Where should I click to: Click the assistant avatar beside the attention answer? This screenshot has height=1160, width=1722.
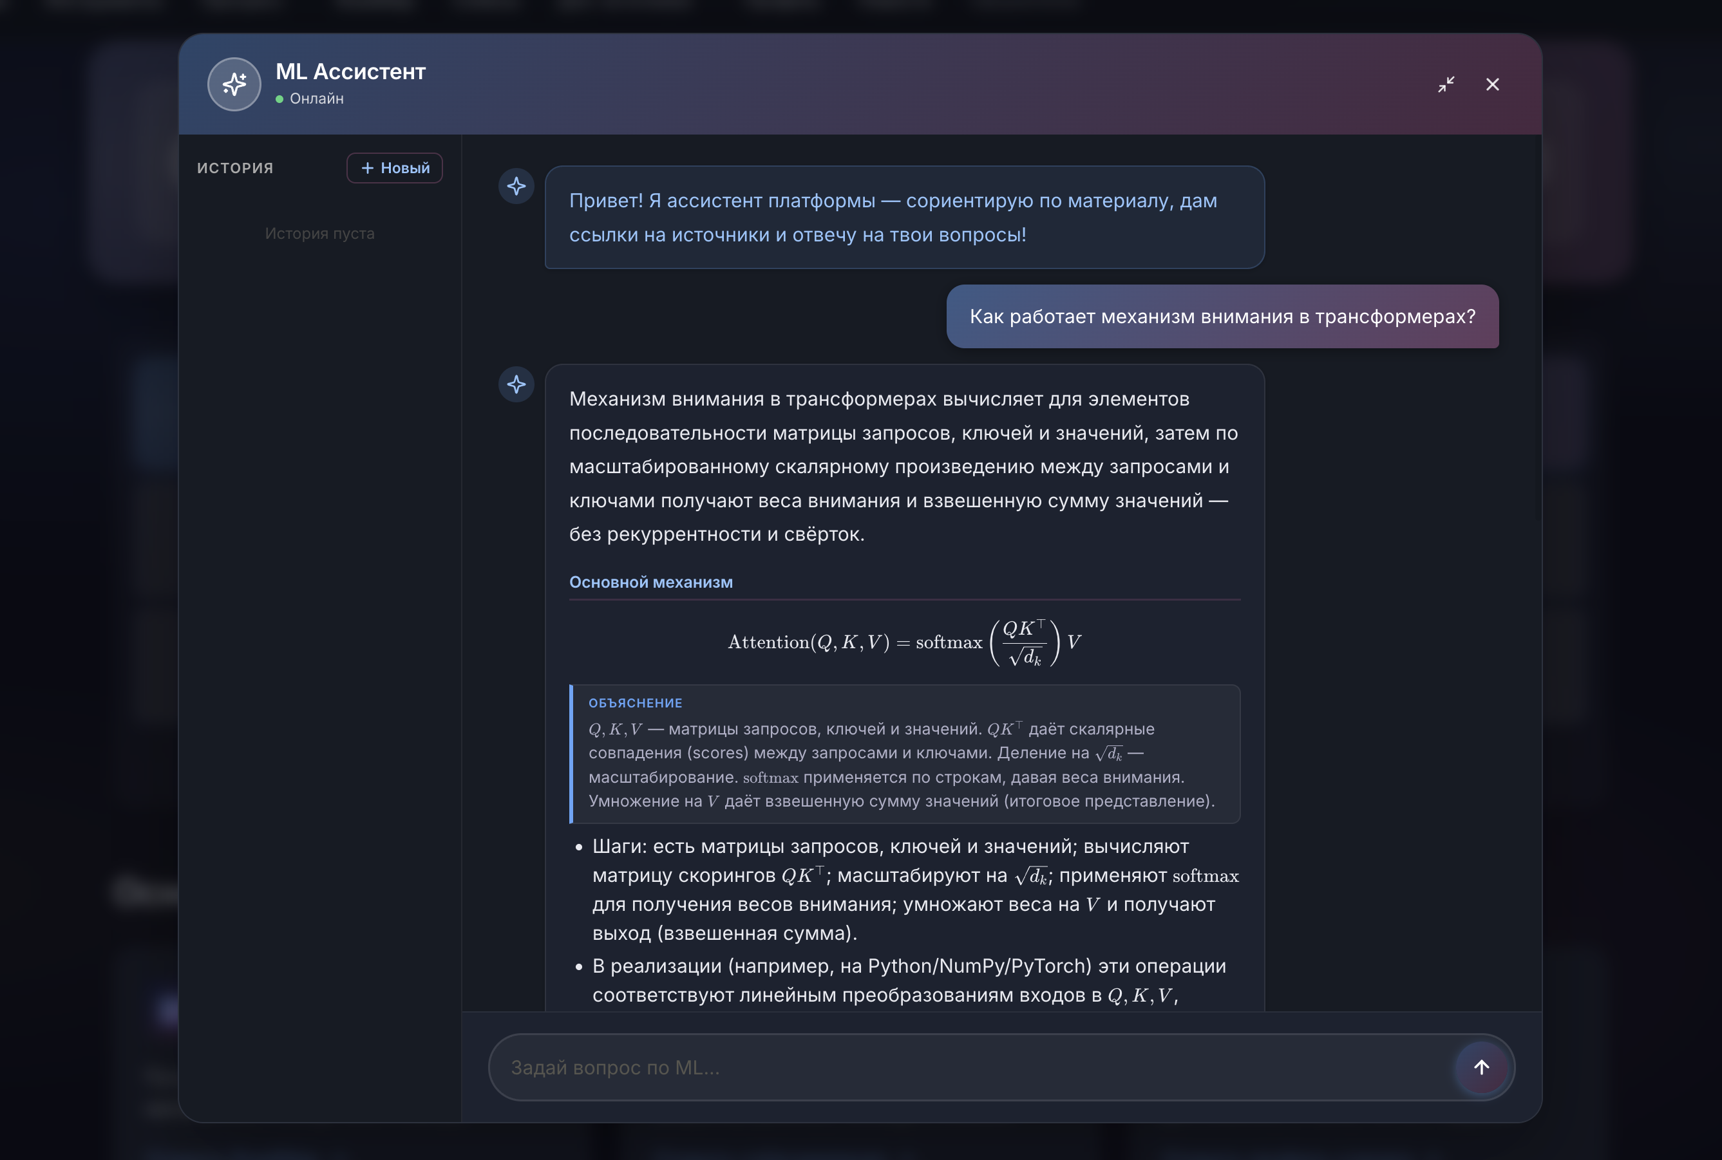pyautogui.click(x=516, y=384)
